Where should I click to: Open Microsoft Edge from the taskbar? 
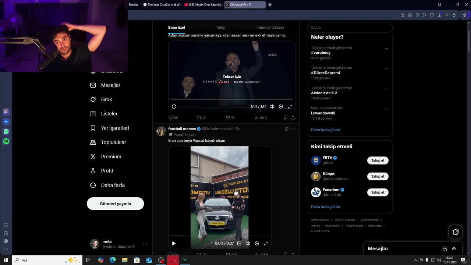point(113,260)
